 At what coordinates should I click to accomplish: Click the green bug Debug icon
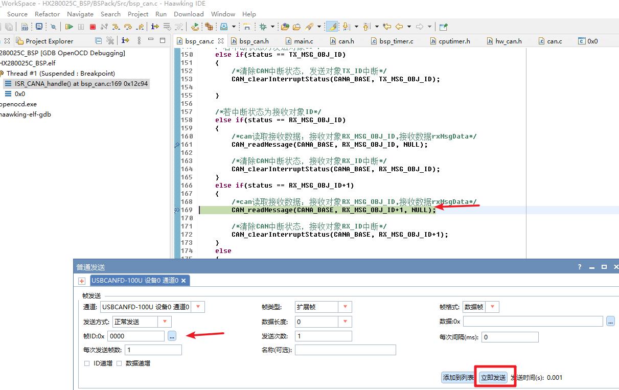(x=263, y=27)
